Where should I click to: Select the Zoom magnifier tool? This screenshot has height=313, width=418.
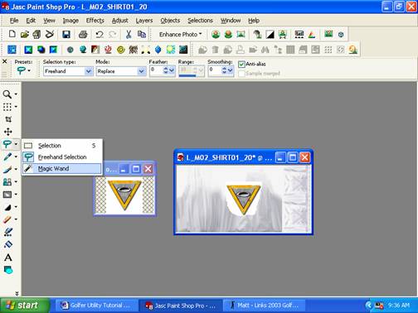click(x=7, y=94)
